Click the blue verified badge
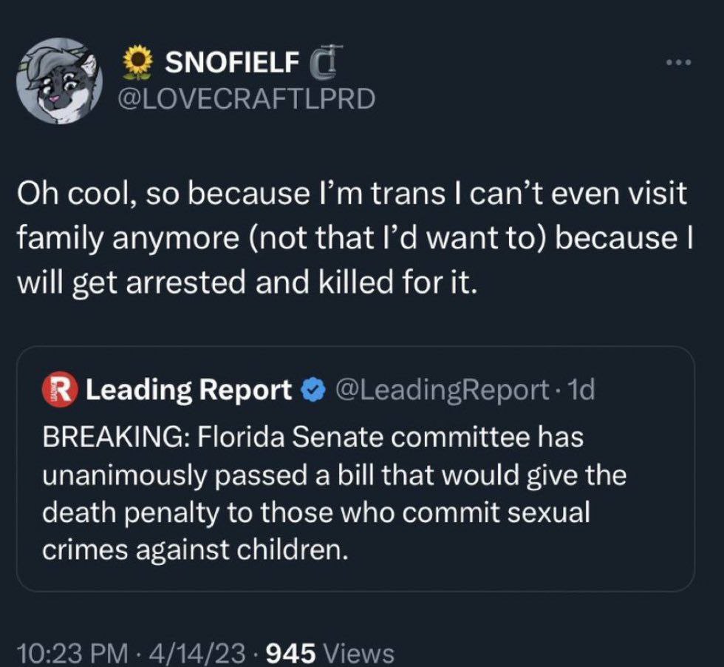 (x=313, y=390)
